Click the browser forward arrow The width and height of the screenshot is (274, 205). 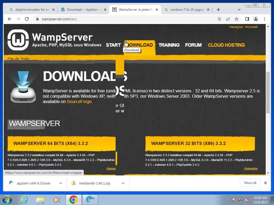(x=18, y=19)
